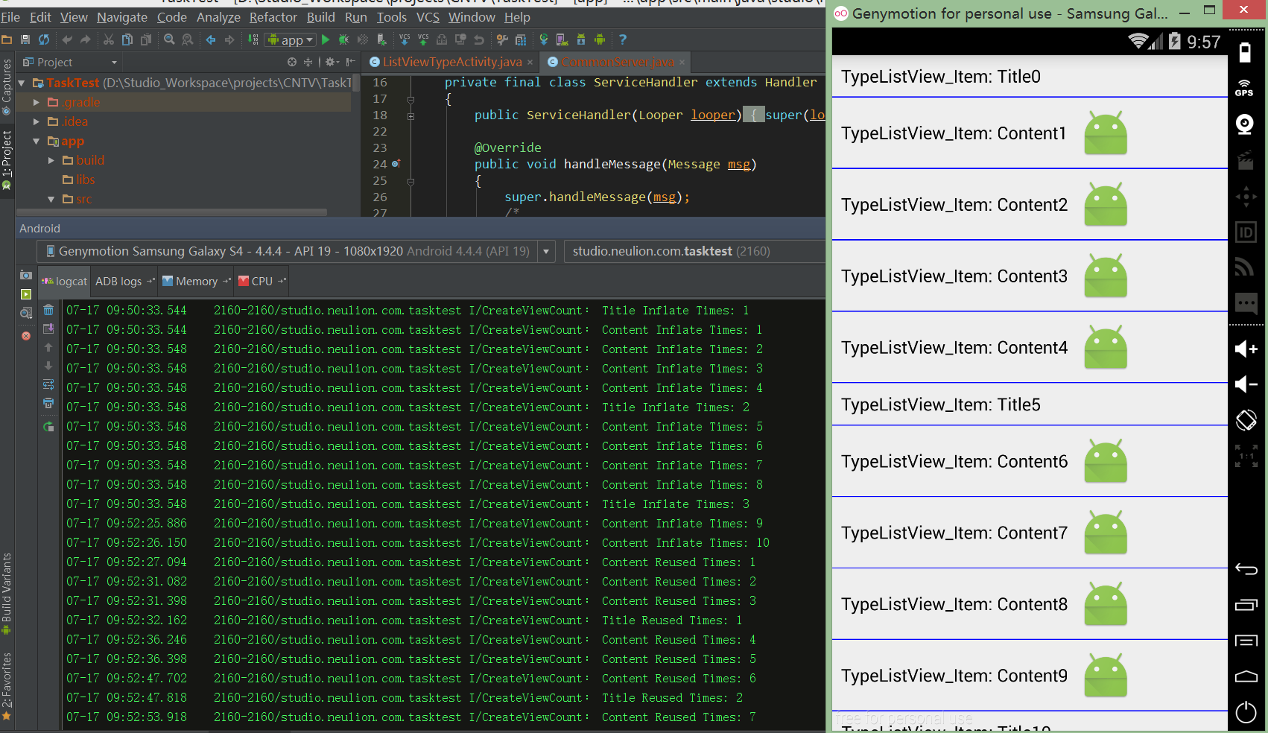Open the Analyze menu
Viewport: 1268px width, 733px height.
(218, 17)
